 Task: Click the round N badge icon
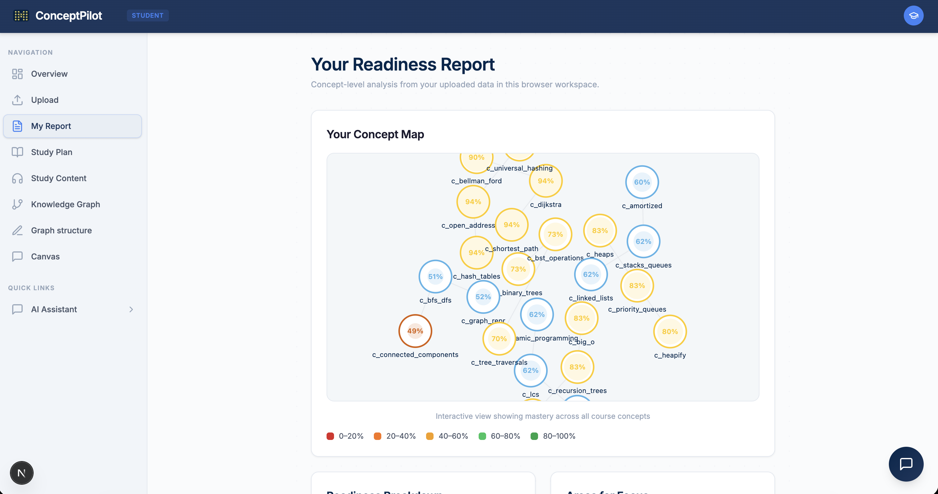[21, 473]
